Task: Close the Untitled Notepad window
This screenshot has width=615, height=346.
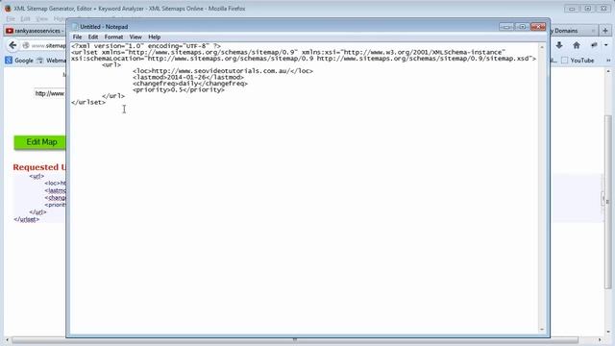Action: click(538, 26)
